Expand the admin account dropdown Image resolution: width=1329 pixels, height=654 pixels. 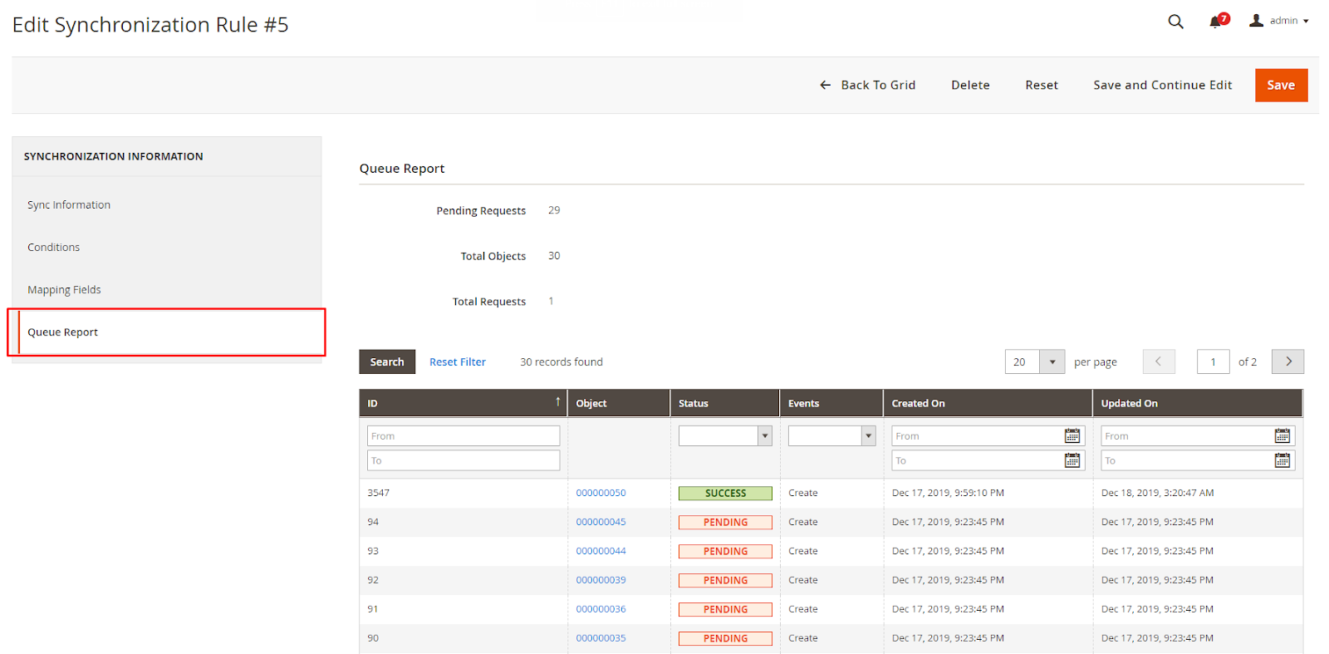point(1280,21)
